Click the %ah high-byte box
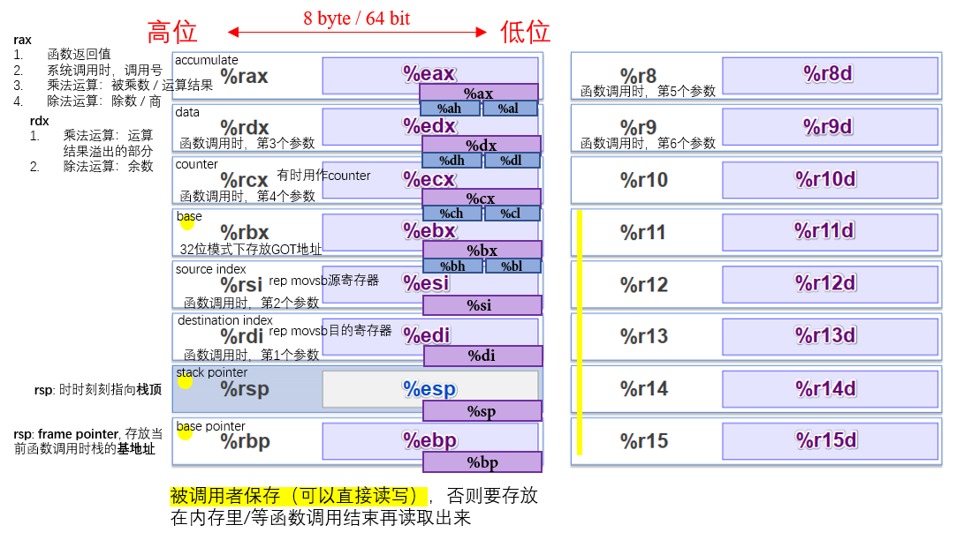This screenshot has height=540, width=964. pyautogui.click(x=450, y=108)
